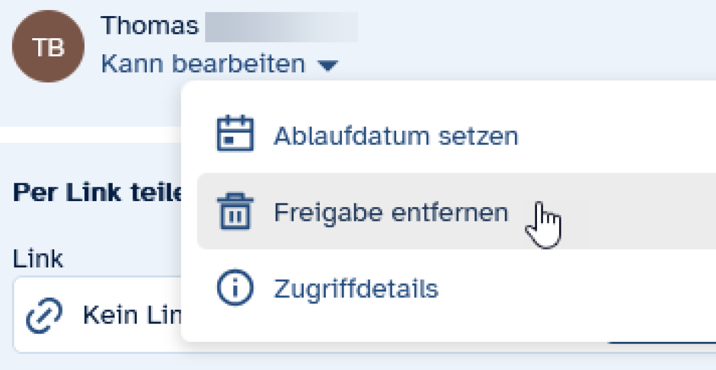
Task: Open Zugriffdetails from the popup menu
Action: pos(356,289)
